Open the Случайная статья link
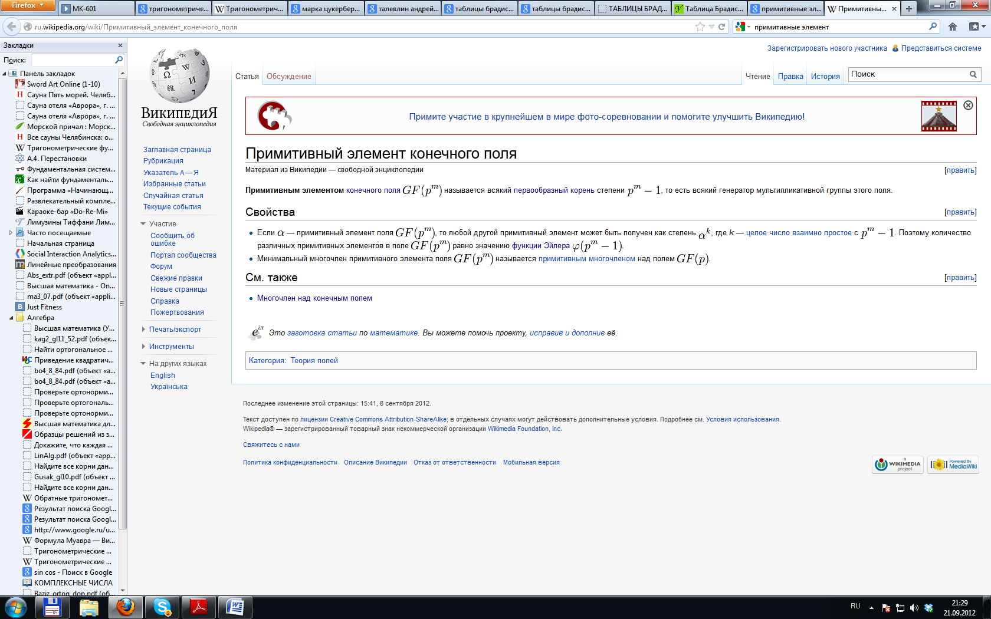The image size is (991, 619). (x=173, y=196)
